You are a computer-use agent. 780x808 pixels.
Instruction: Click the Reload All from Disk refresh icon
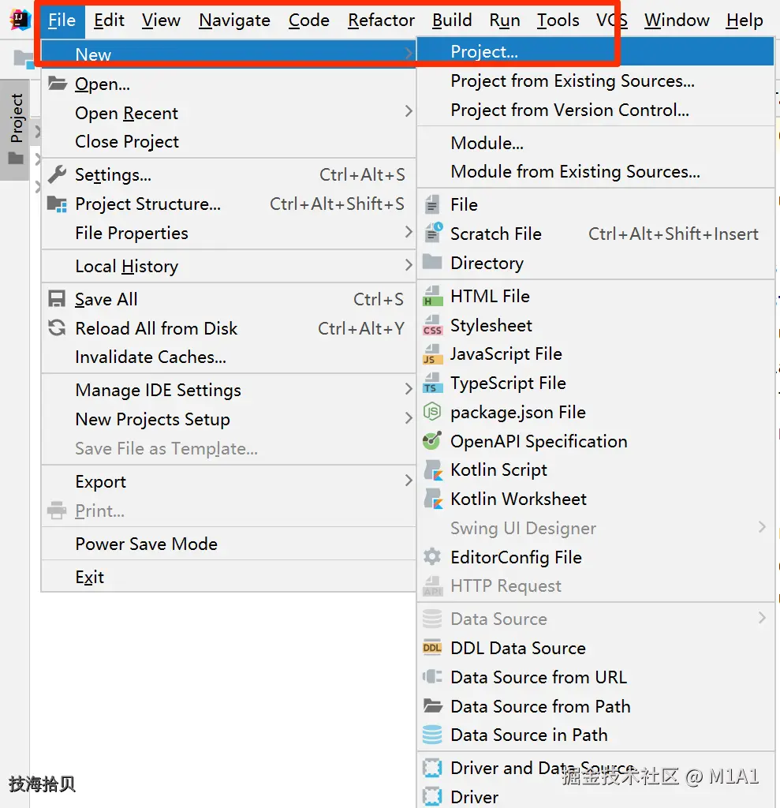pos(57,327)
